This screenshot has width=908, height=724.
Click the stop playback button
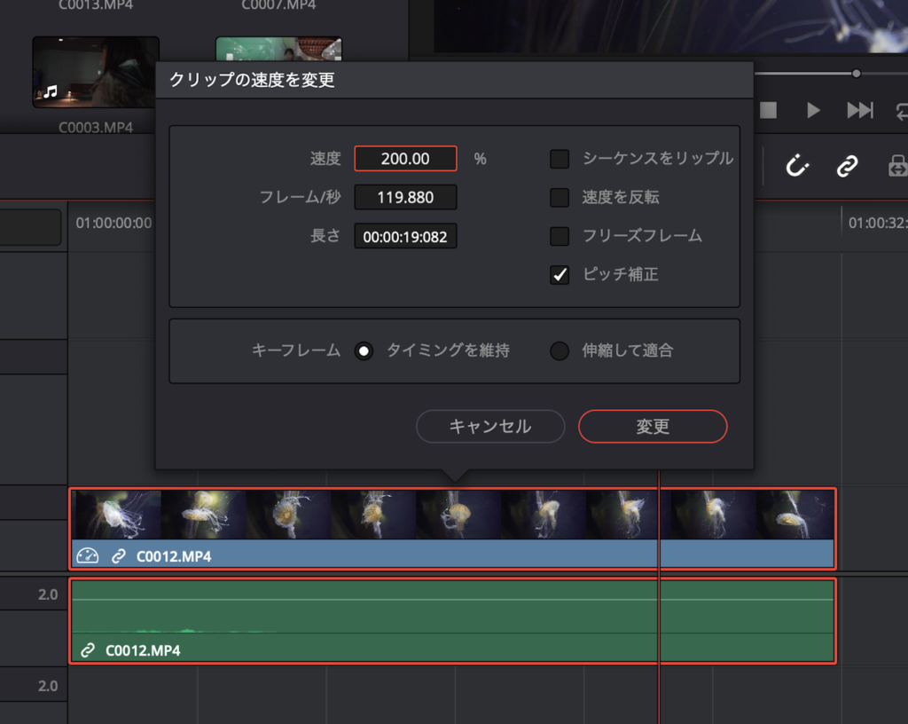pos(768,110)
